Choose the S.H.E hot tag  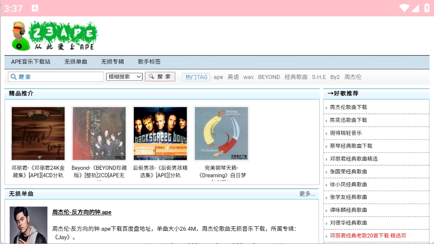[x=319, y=77]
